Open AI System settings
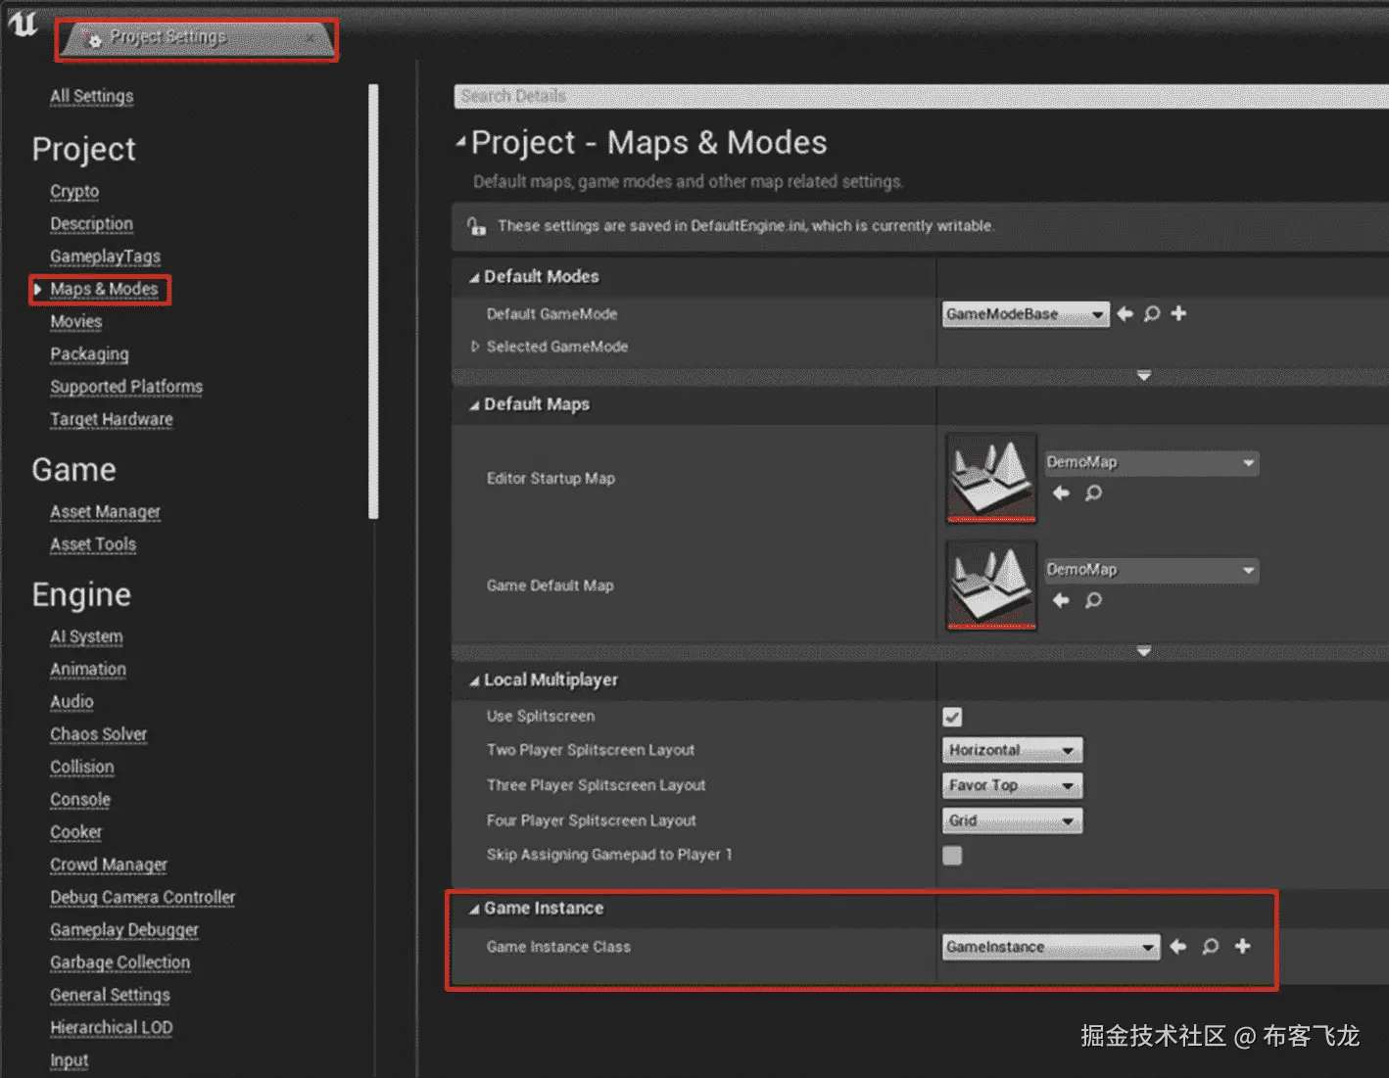This screenshot has width=1389, height=1078. [x=86, y=636]
